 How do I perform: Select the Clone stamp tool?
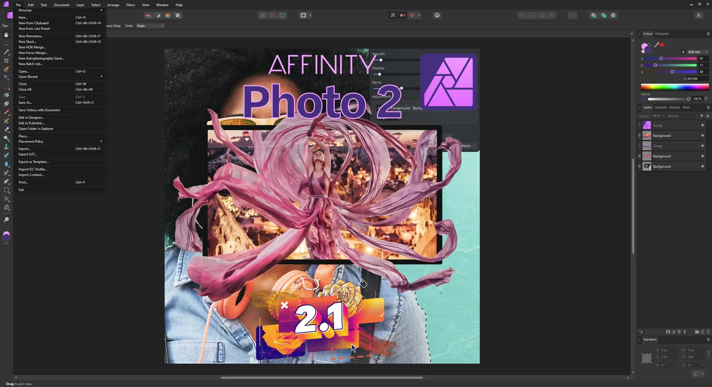[x=6, y=147]
